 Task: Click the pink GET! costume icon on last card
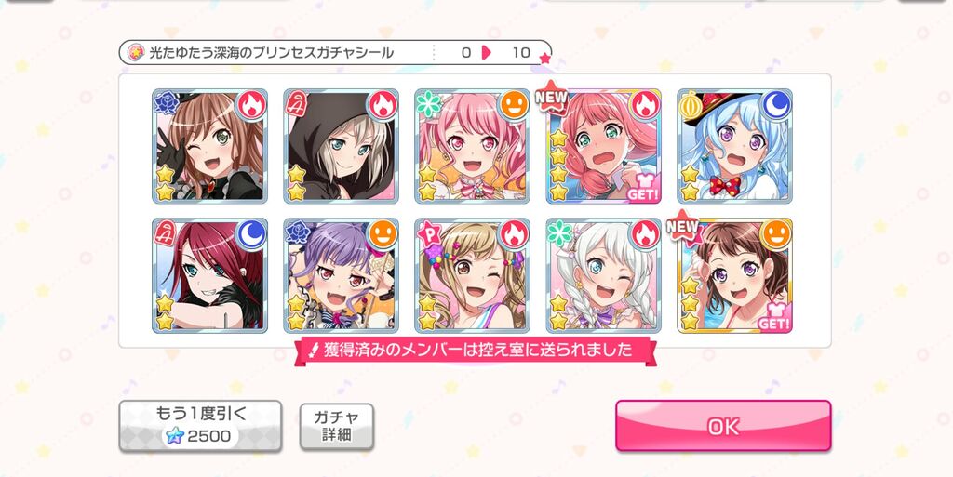(x=773, y=317)
